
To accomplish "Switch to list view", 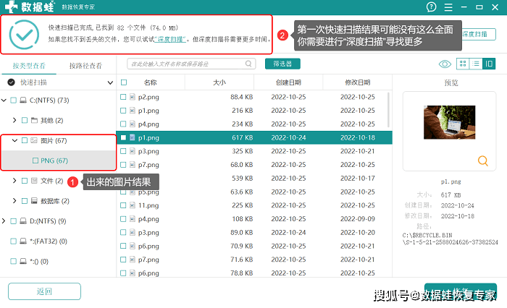I will 476,64.
